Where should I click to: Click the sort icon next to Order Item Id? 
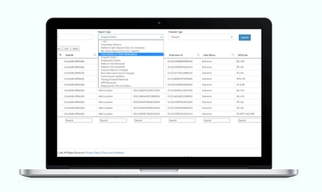click(198, 54)
